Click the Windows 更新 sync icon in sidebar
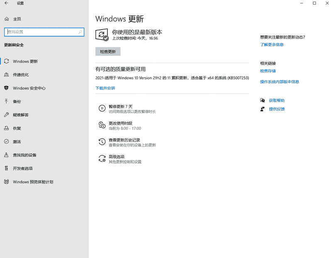This screenshot has height=258, width=332. [x=7, y=61]
